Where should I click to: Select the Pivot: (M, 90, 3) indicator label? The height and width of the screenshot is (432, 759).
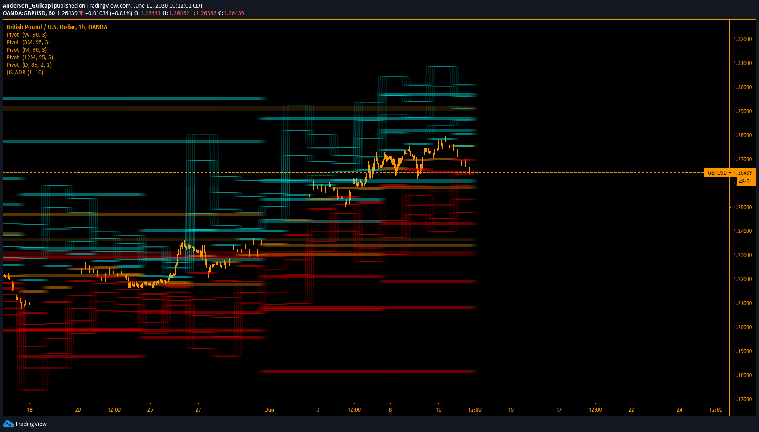[x=27, y=49]
